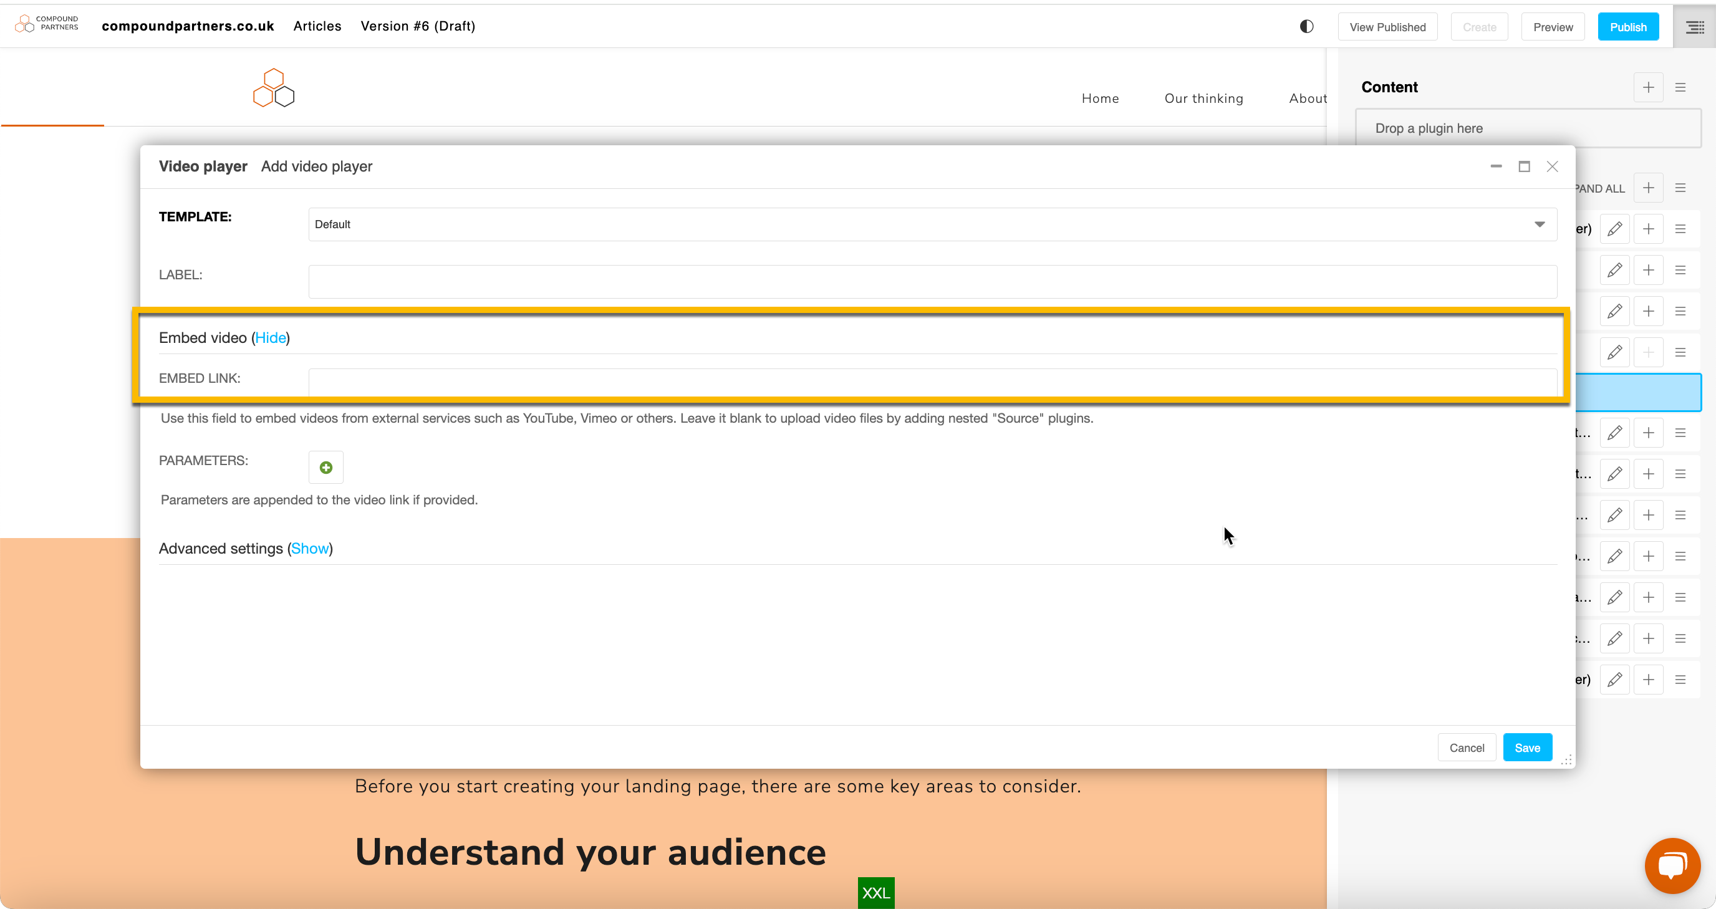Viewport: 1716px width, 909px height.
Task: Click the dialog resize handle beside Save
Action: pos(1566,760)
